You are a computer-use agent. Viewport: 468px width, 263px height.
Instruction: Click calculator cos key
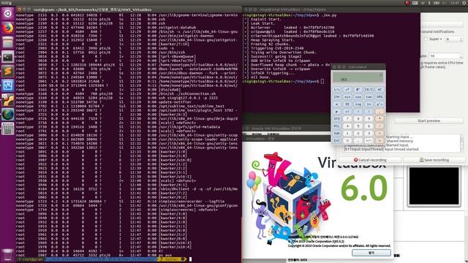click(358, 97)
